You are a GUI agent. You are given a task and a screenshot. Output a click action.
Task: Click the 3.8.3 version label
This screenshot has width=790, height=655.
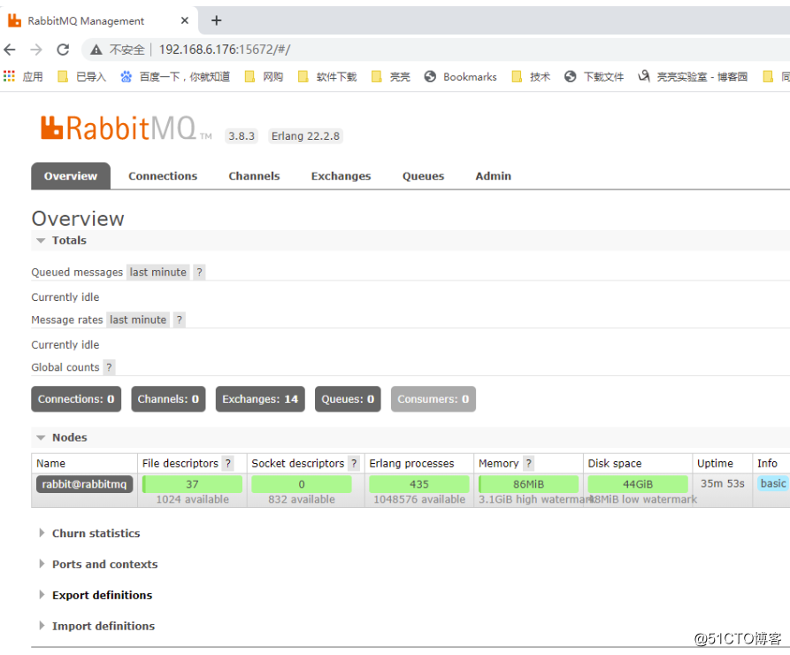(x=242, y=136)
